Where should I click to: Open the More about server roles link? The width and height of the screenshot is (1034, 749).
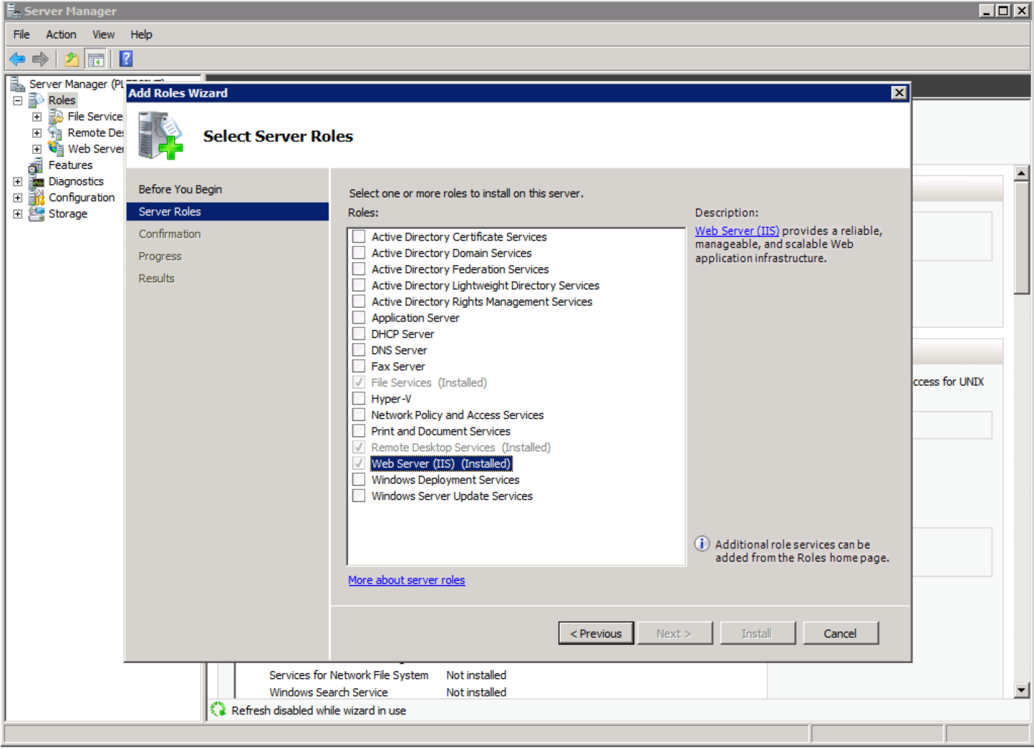pos(407,580)
